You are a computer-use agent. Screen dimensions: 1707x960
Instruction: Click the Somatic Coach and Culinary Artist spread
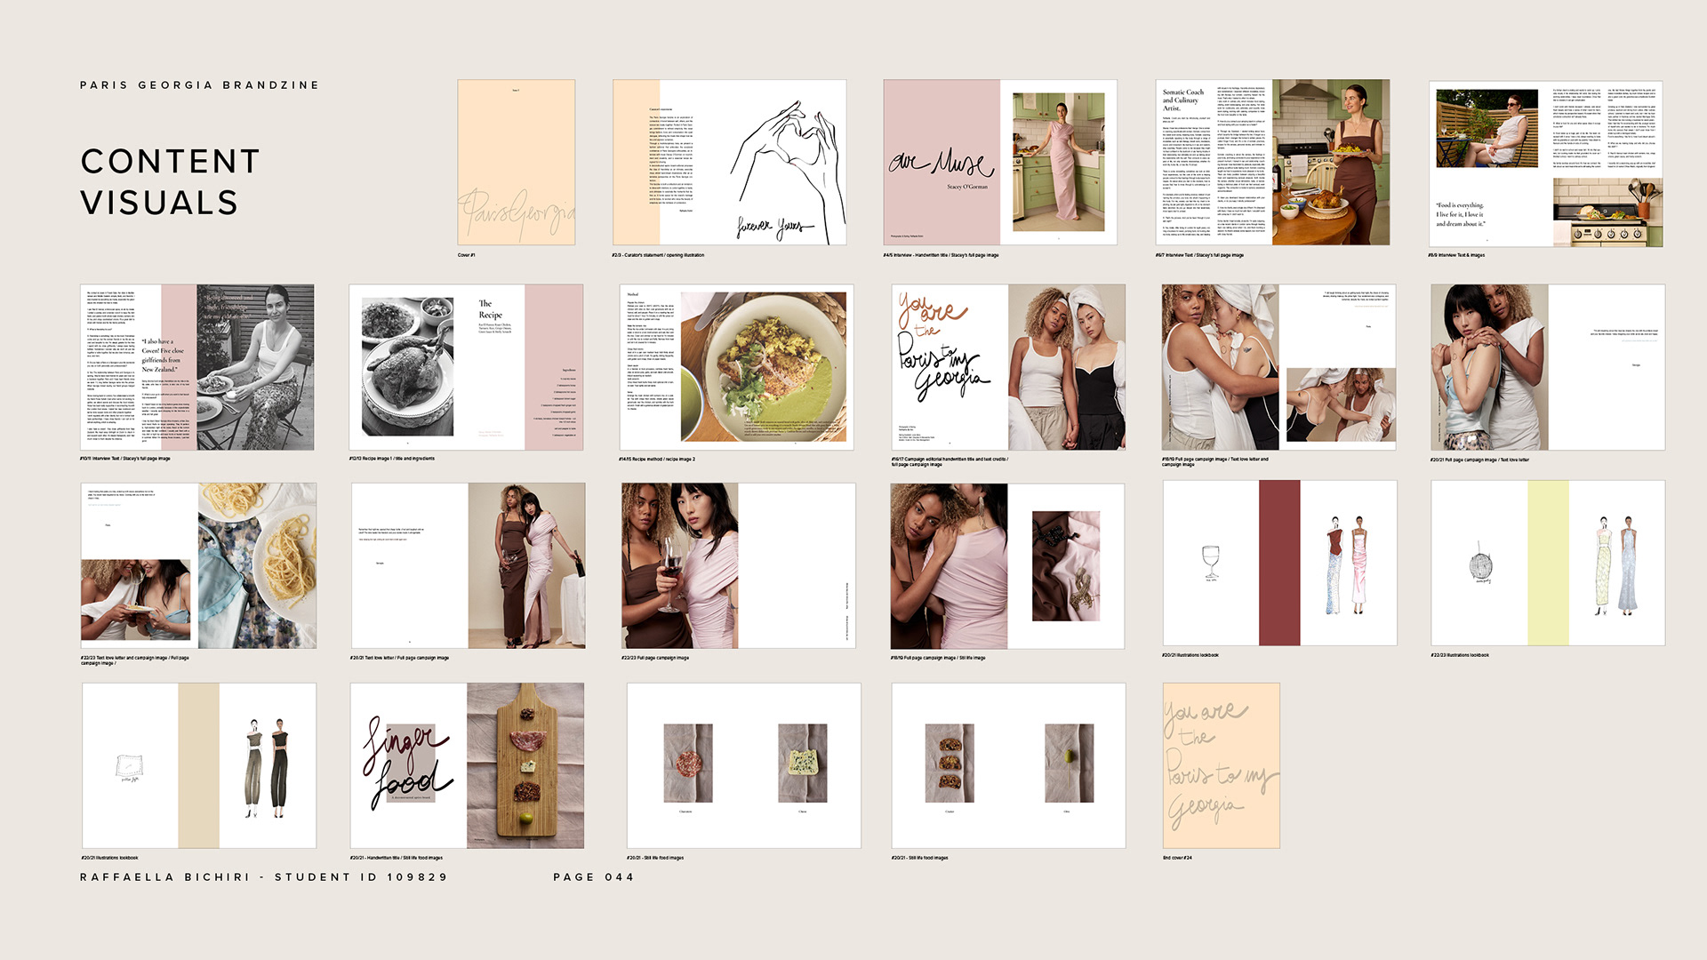pyautogui.click(x=1271, y=162)
